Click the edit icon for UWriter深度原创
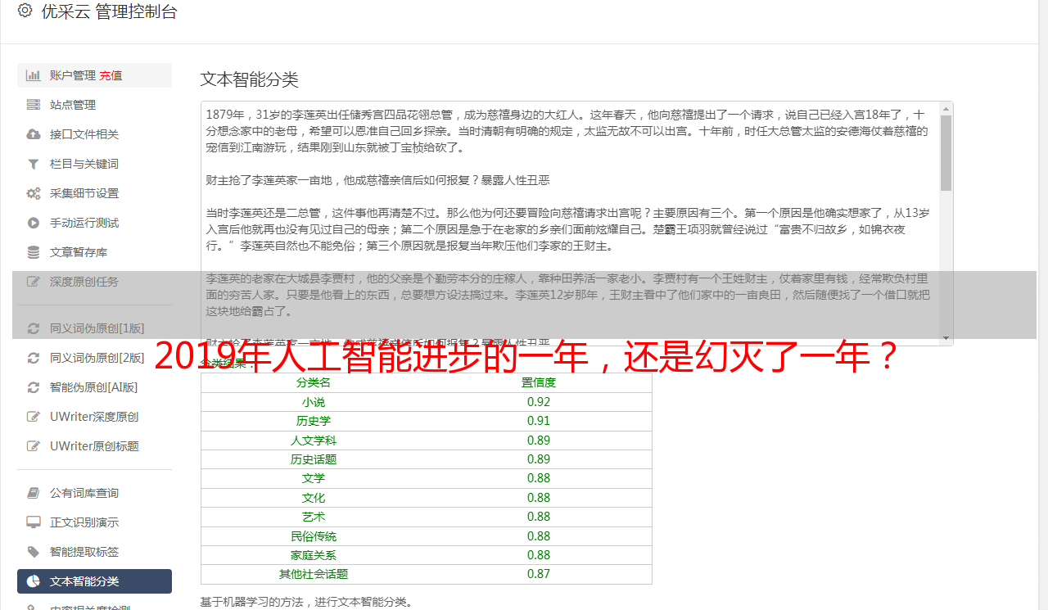The image size is (1048, 610). tap(34, 417)
